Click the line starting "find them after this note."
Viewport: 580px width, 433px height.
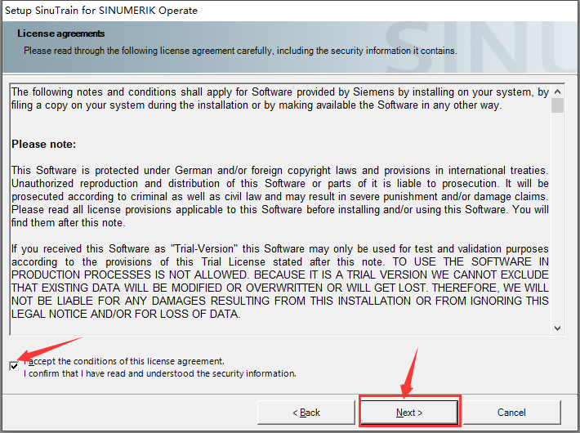[x=68, y=222]
